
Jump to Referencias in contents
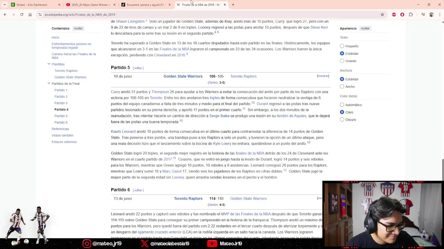pyautogui.click(x=60, y=129)
